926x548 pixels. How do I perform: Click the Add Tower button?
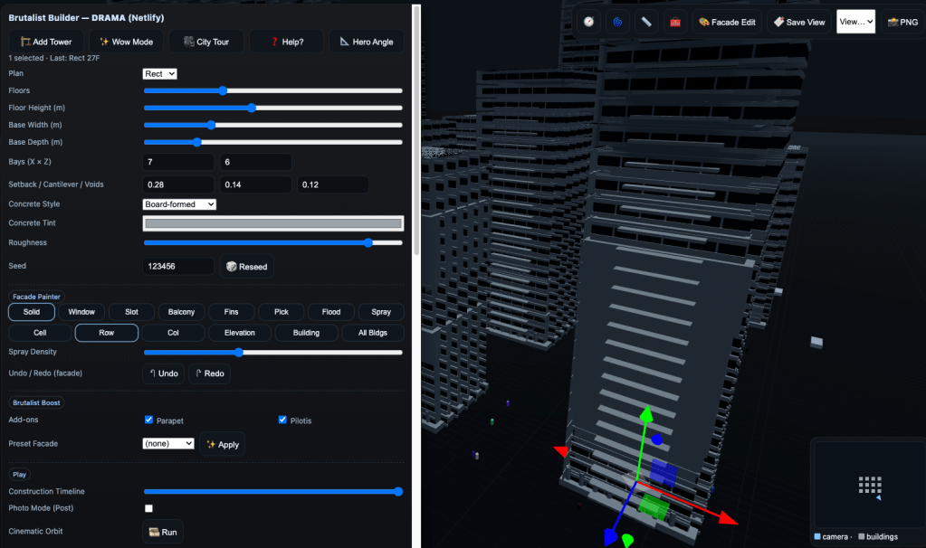[x=46, y=42]
